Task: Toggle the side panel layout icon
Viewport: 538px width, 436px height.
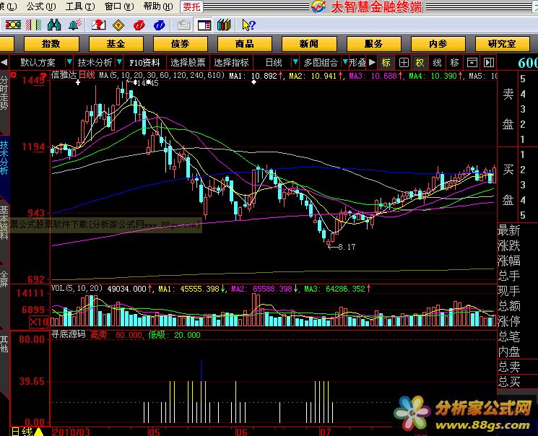Action: (204, 25)
